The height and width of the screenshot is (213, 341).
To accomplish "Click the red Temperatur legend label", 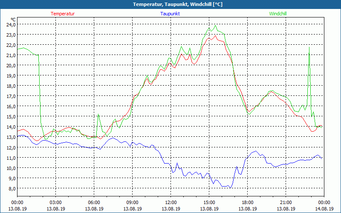I will coord(63,14).
